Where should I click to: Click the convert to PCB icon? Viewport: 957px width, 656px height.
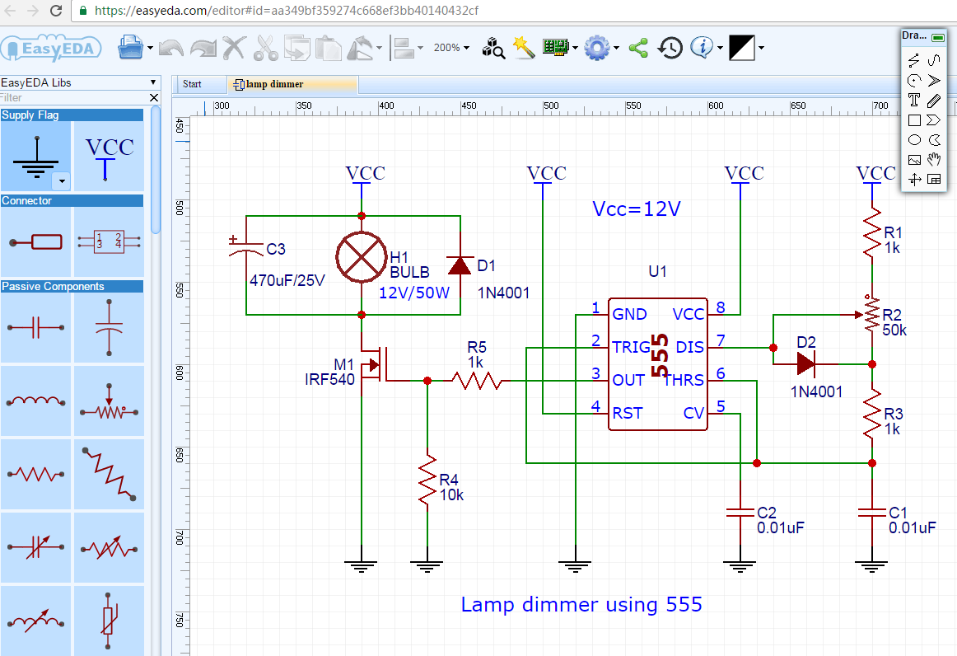(555, 47)
